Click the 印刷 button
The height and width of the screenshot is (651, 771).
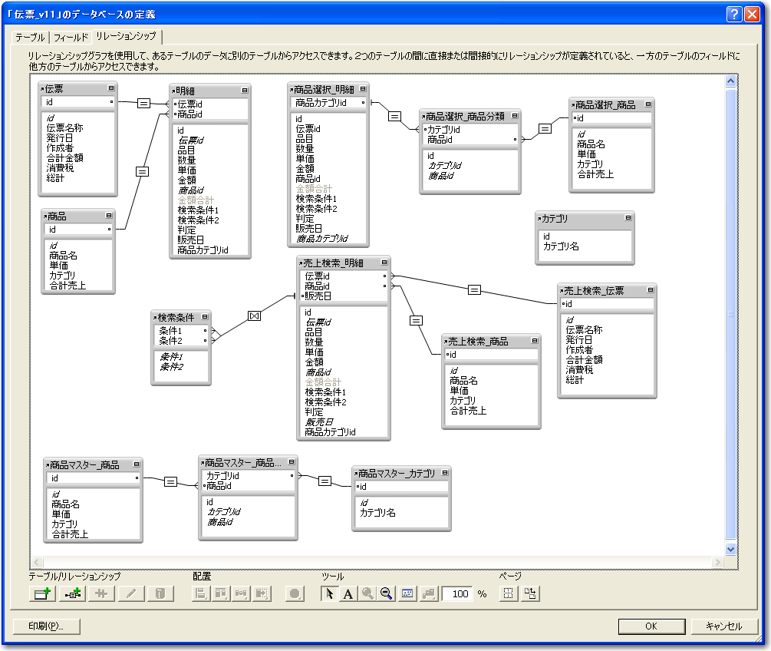tap(47, 626)
